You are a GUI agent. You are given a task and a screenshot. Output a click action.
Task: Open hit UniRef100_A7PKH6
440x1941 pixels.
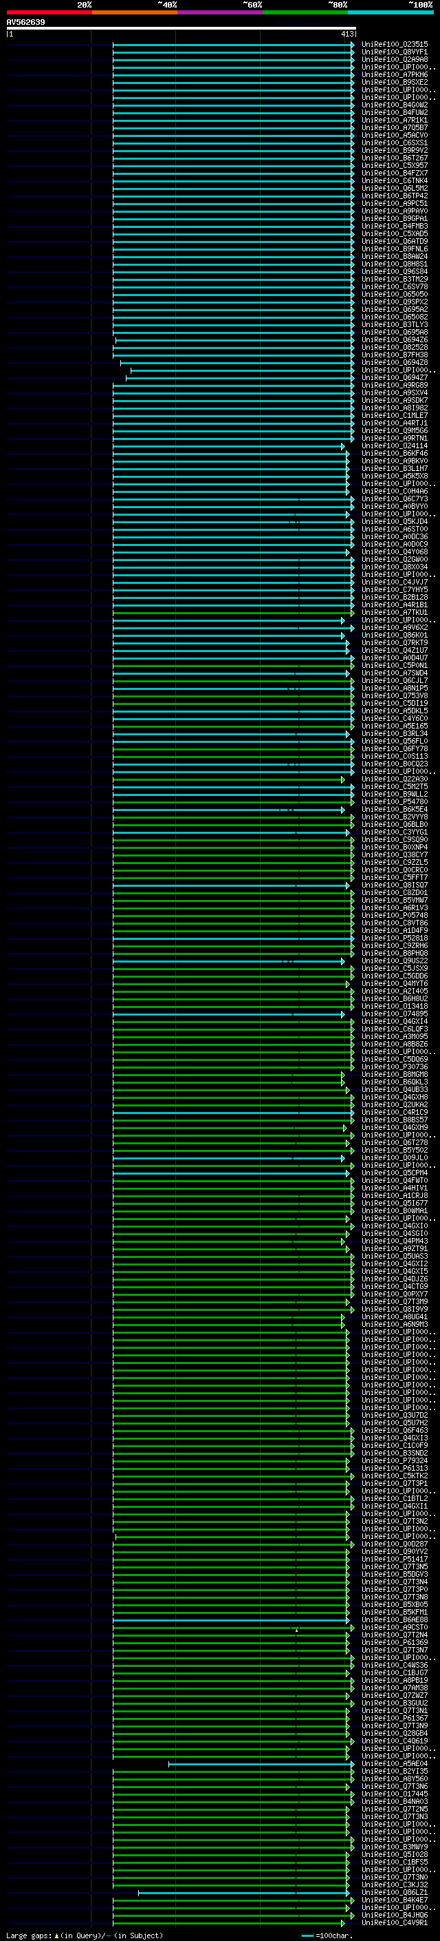click(x=394, y=74)
